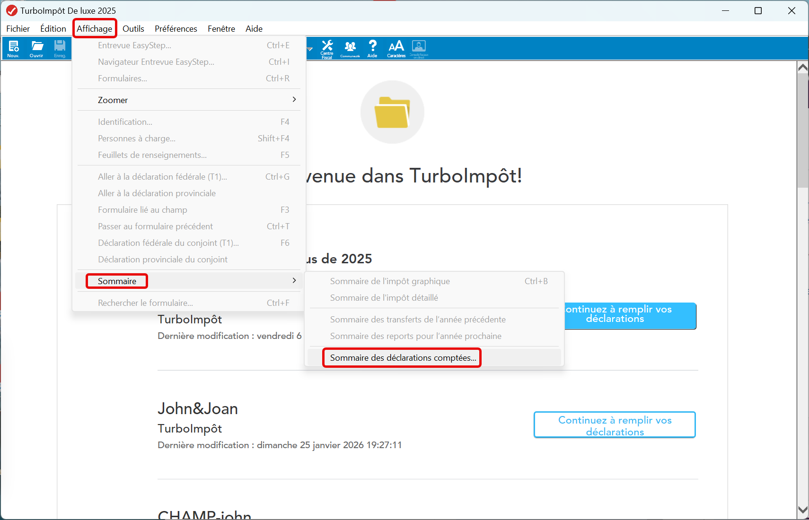This screenshot has height=520, width=809.
Task: Choose Feuillets de renseignements... entry
Action: [x=189, y=155]
